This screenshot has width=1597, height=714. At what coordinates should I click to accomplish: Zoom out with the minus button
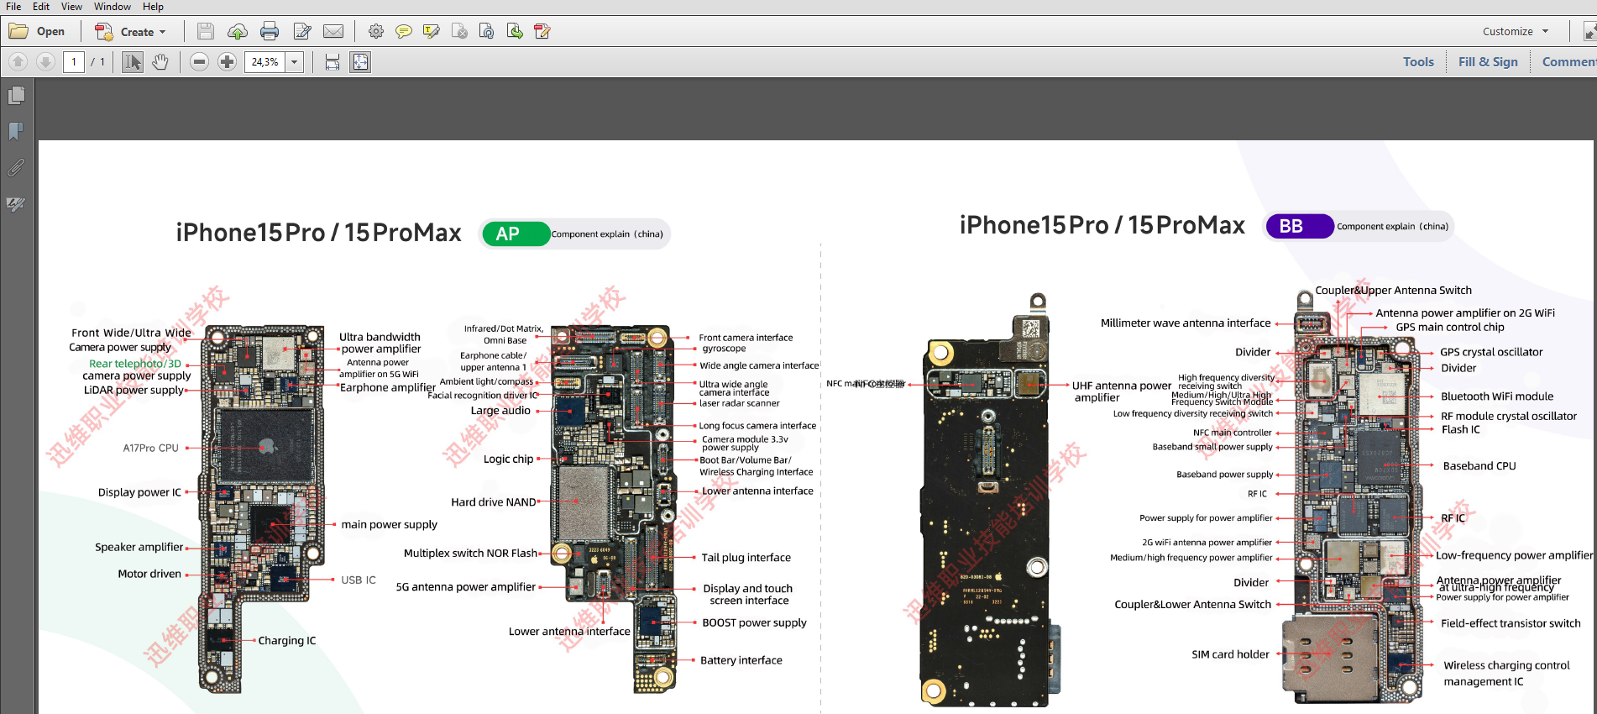(199, 62)
